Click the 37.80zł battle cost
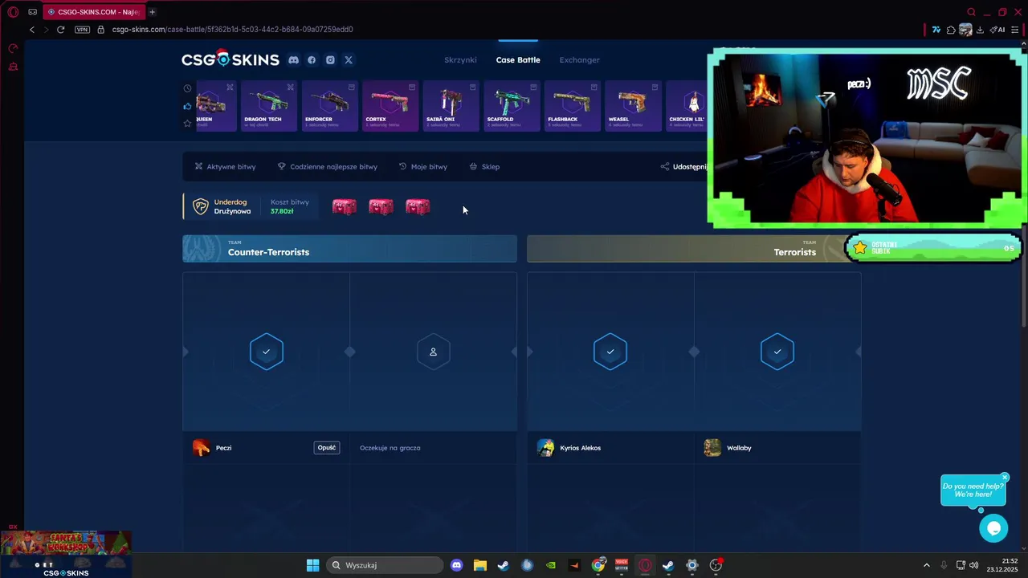This screenshot has height=578, width=1028. tap(282, 211)
